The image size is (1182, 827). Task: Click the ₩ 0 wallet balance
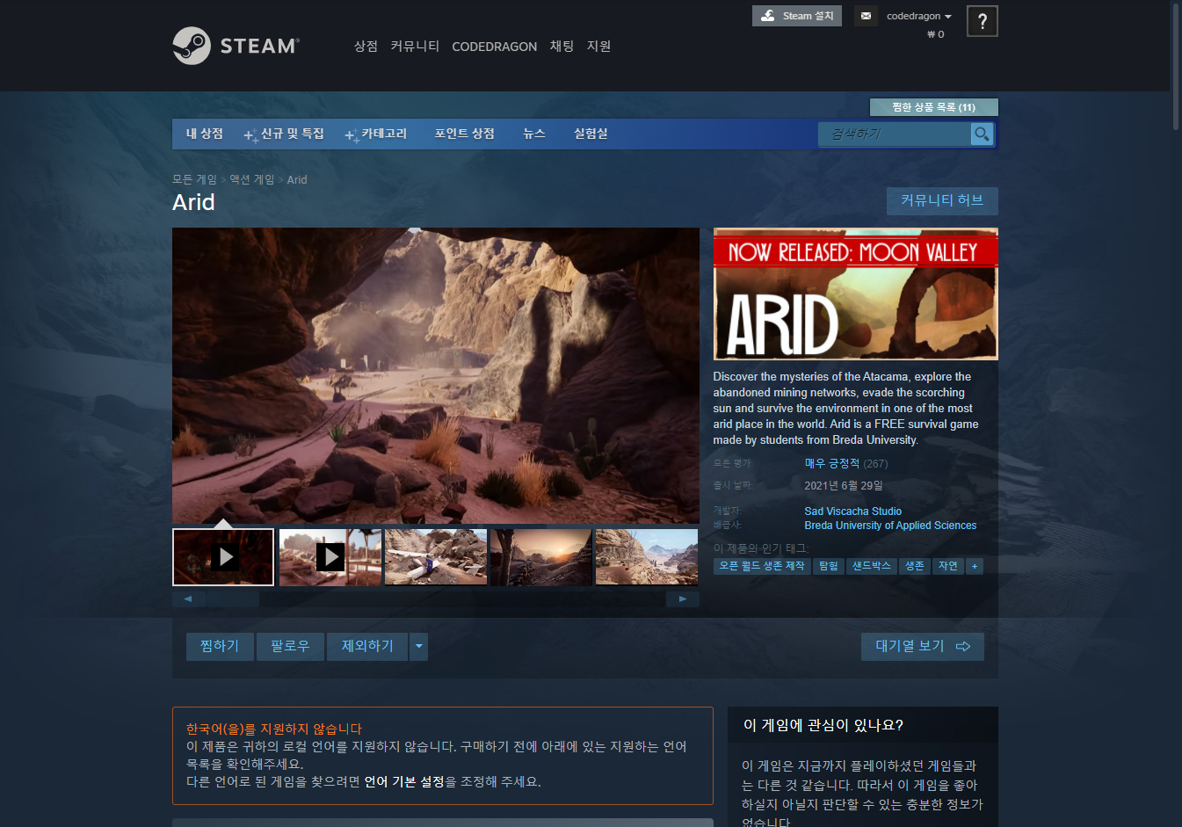tap(936, 34)
